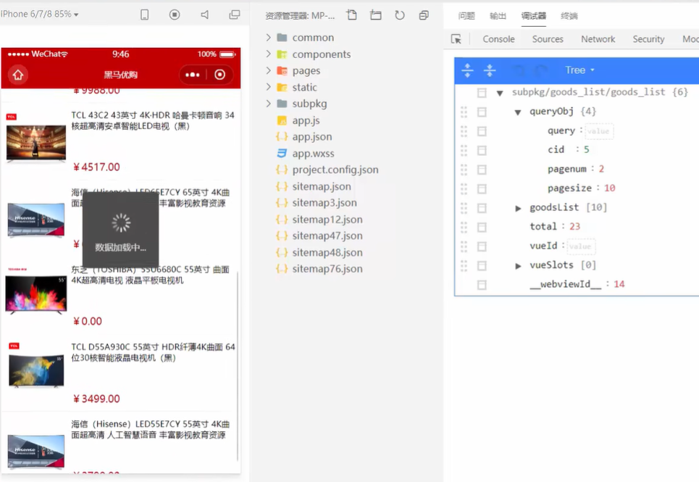Collapse all folders in resource manager
699x482 pixels.
[x=424, y=16]
